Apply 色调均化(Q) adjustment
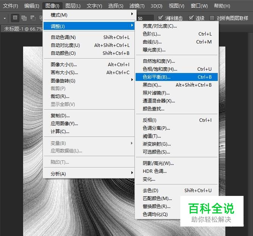The height and width of the screenshot is (236, 253). pos(158,214)
